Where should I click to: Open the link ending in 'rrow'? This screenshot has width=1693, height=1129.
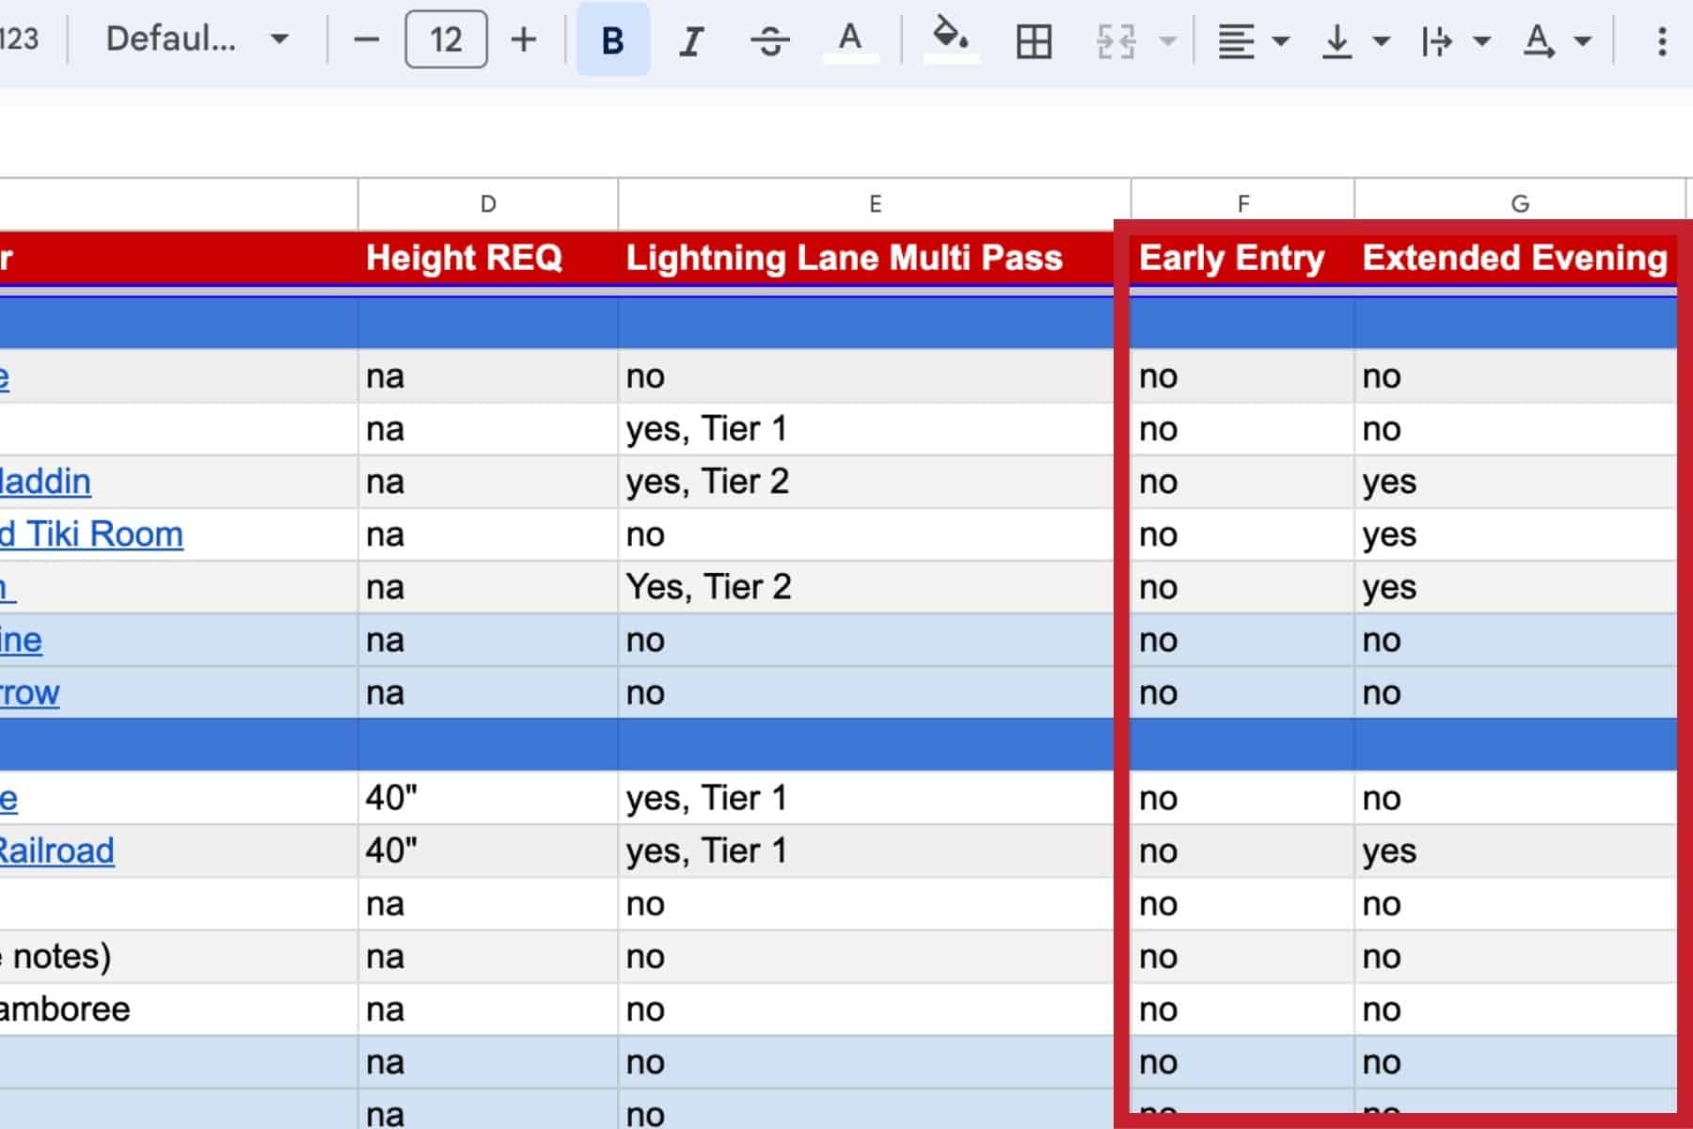29,692
